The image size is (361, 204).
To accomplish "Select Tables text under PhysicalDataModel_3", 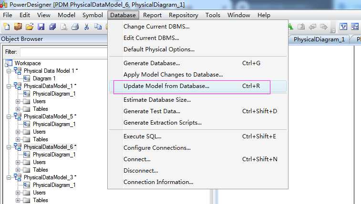I will click(x=40, y=200).
